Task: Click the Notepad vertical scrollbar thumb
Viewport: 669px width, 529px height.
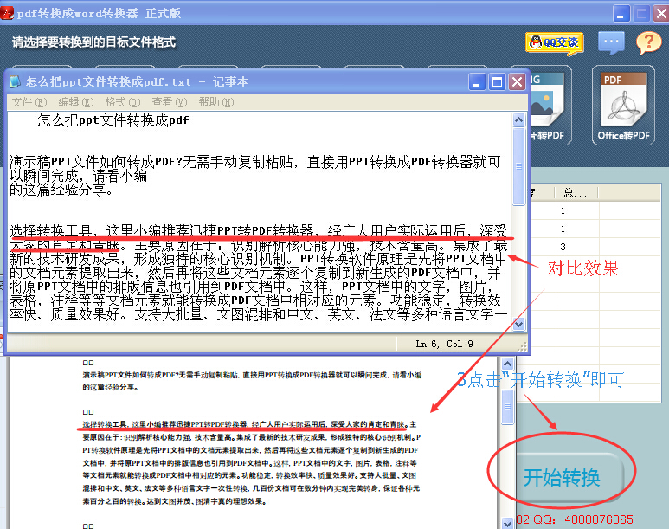Action: (518, 166)
